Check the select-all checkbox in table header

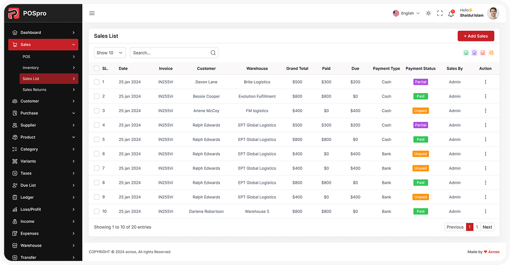(x=97, y=69)
